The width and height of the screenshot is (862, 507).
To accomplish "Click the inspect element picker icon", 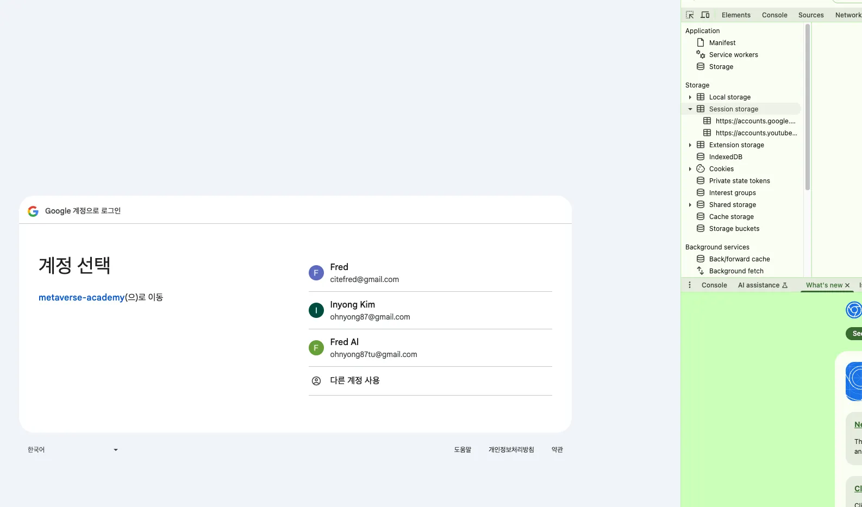I will 690,15.
